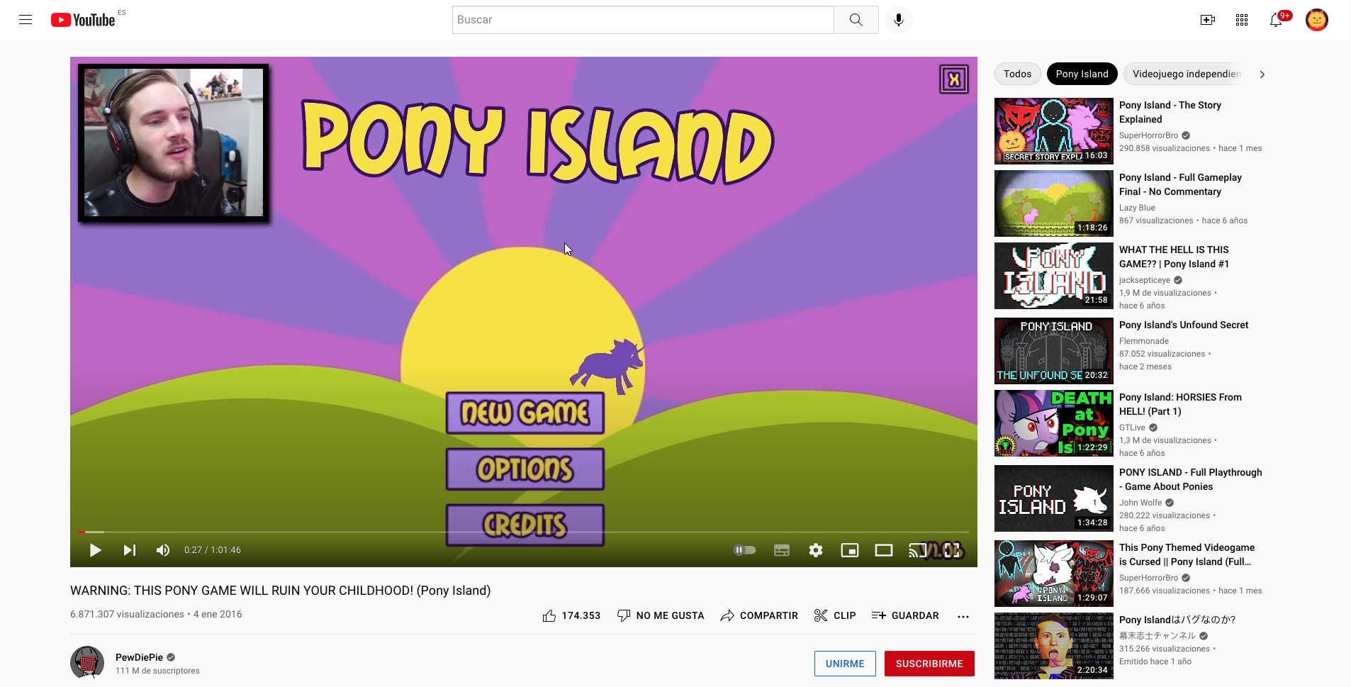Activate miniplayer mode icon
This screenshot has width=1351, height=687.
848,550
